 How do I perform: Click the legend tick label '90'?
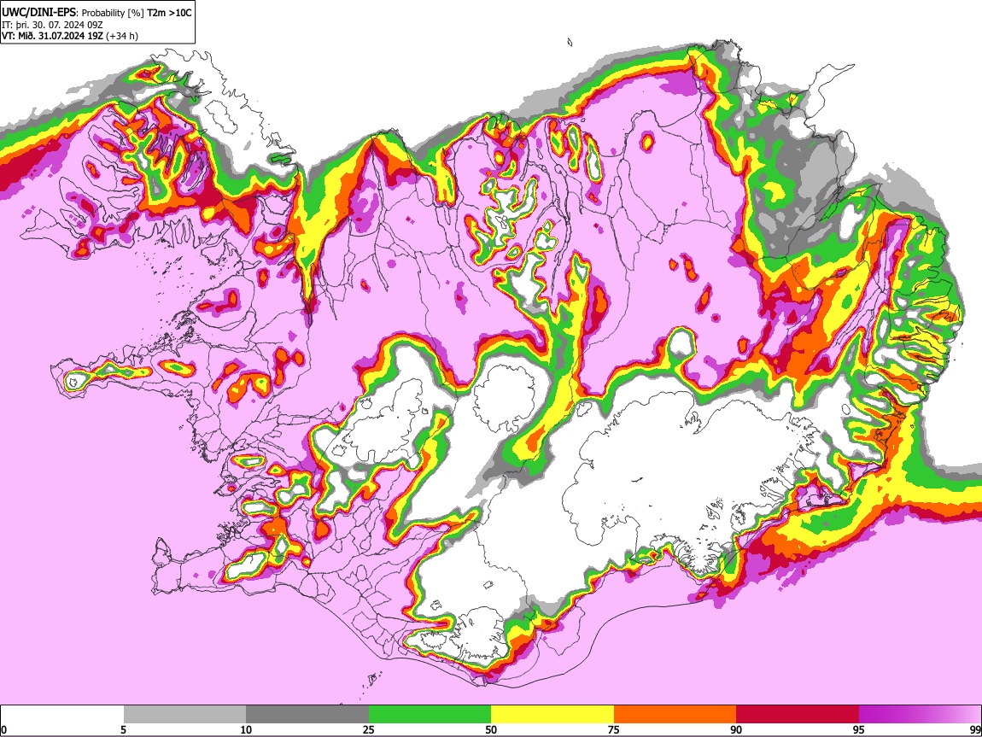click(736, 729)
